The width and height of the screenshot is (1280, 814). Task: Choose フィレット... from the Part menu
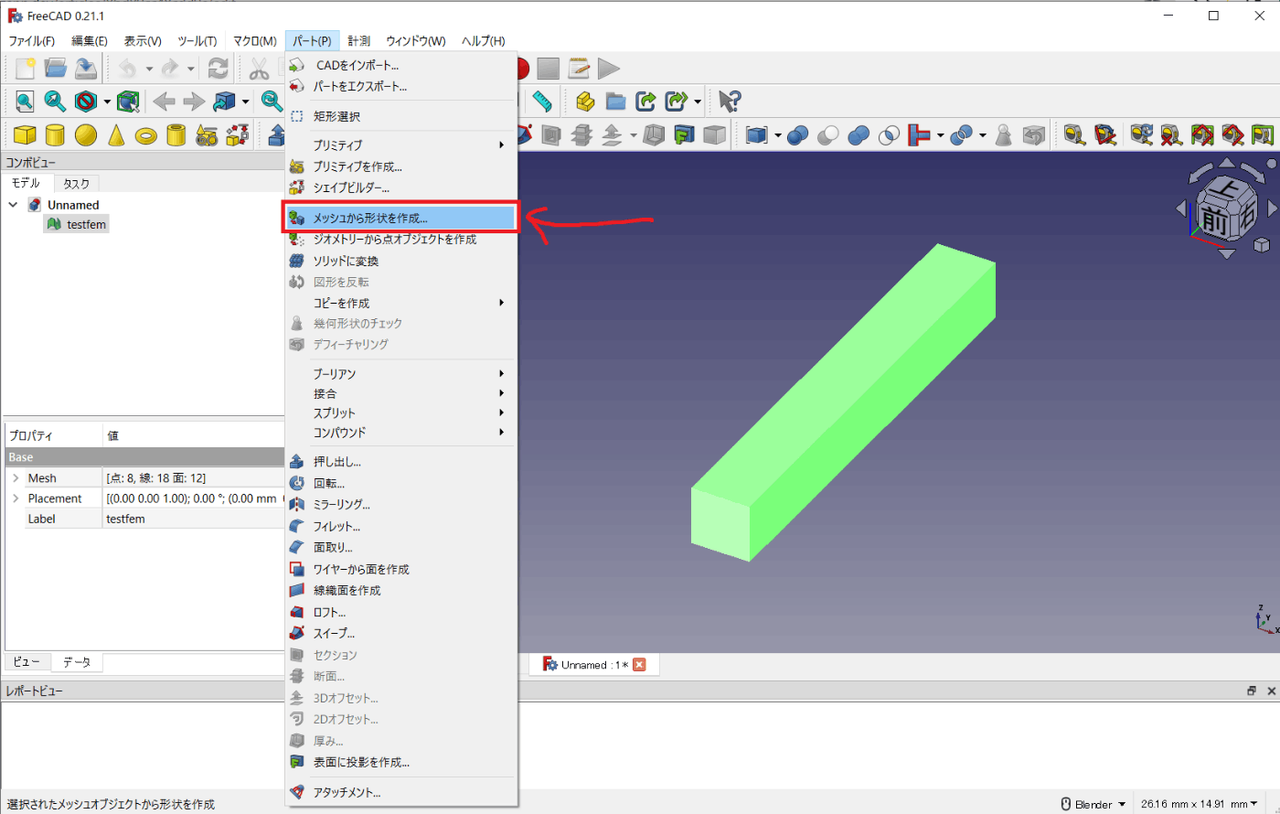(401, 526)
